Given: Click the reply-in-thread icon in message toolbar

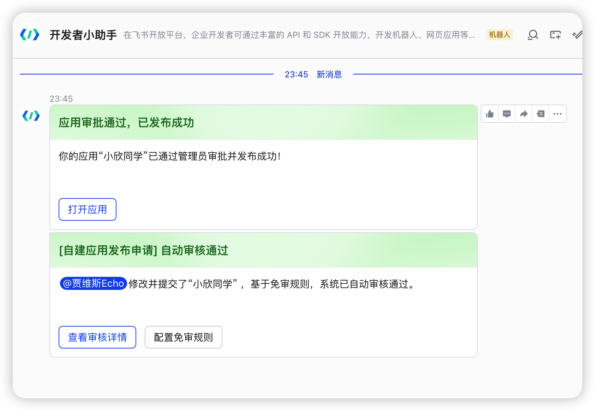Looking at the screenshot, I should pyautogui.click(x=541, y=114).
